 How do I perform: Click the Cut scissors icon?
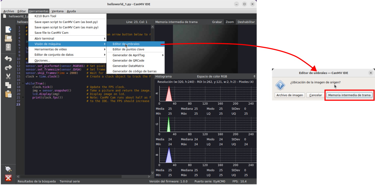[x=8, y=76]
